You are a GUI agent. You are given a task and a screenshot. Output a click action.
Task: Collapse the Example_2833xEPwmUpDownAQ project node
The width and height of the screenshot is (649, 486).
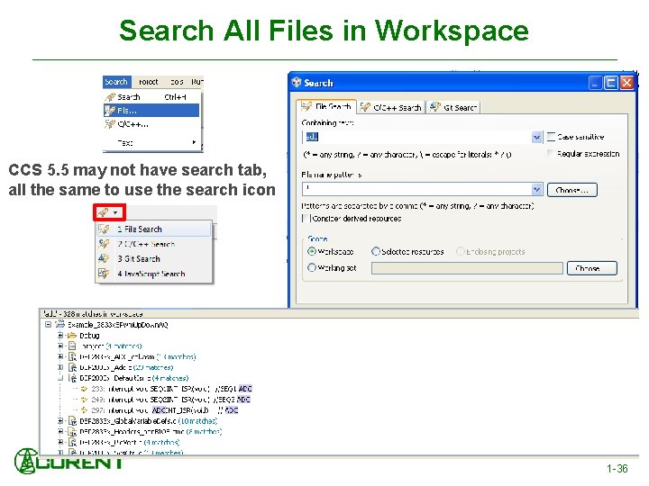click(49, 324)
